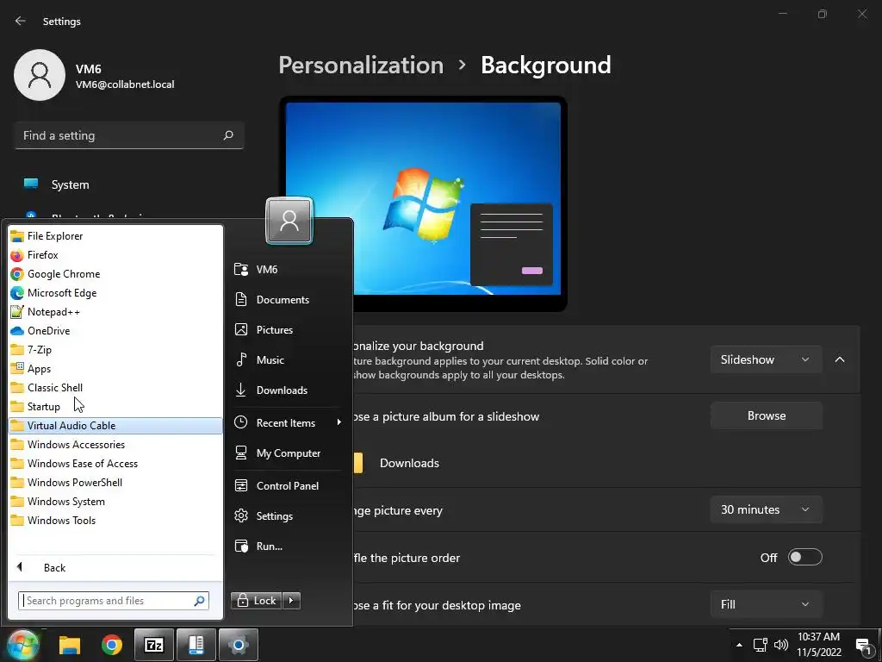Viewport: 882px width, 662px height.
Task: Open the volume icon in system tray
Action: (x=780, y=645)
